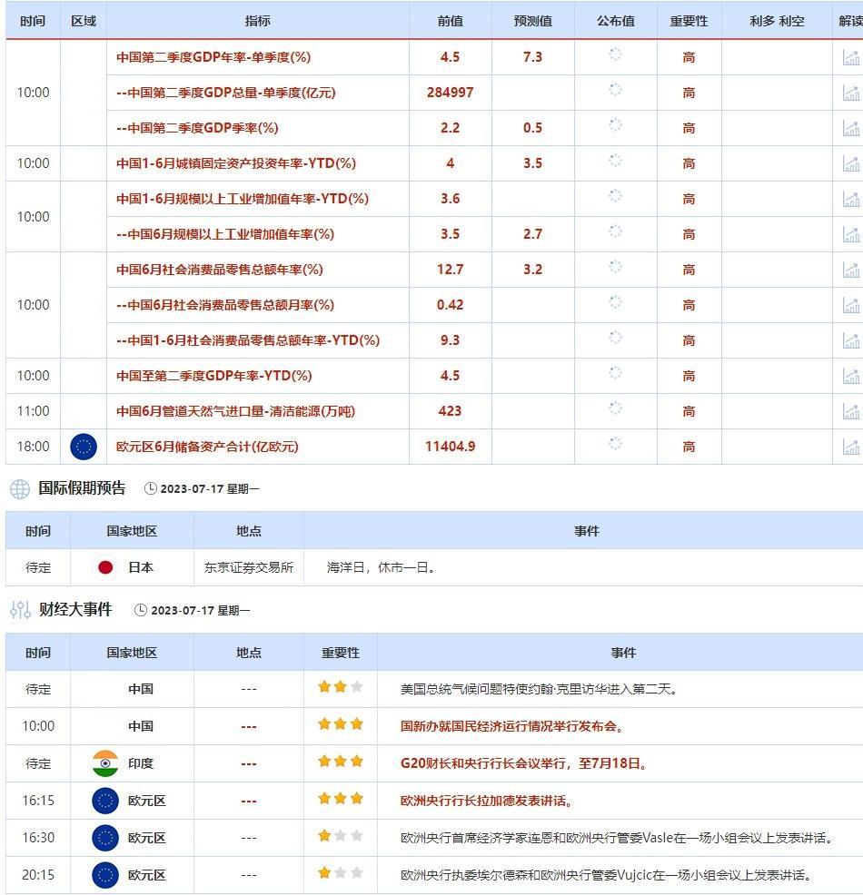Click chart icon for 中国6月管道天然气进口量 row
The height and width of the screenshot is (895, 863).
(851, 411)
